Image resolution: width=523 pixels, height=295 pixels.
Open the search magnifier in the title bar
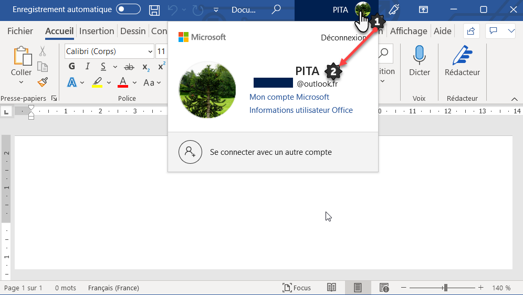click(x=276, y=9)
